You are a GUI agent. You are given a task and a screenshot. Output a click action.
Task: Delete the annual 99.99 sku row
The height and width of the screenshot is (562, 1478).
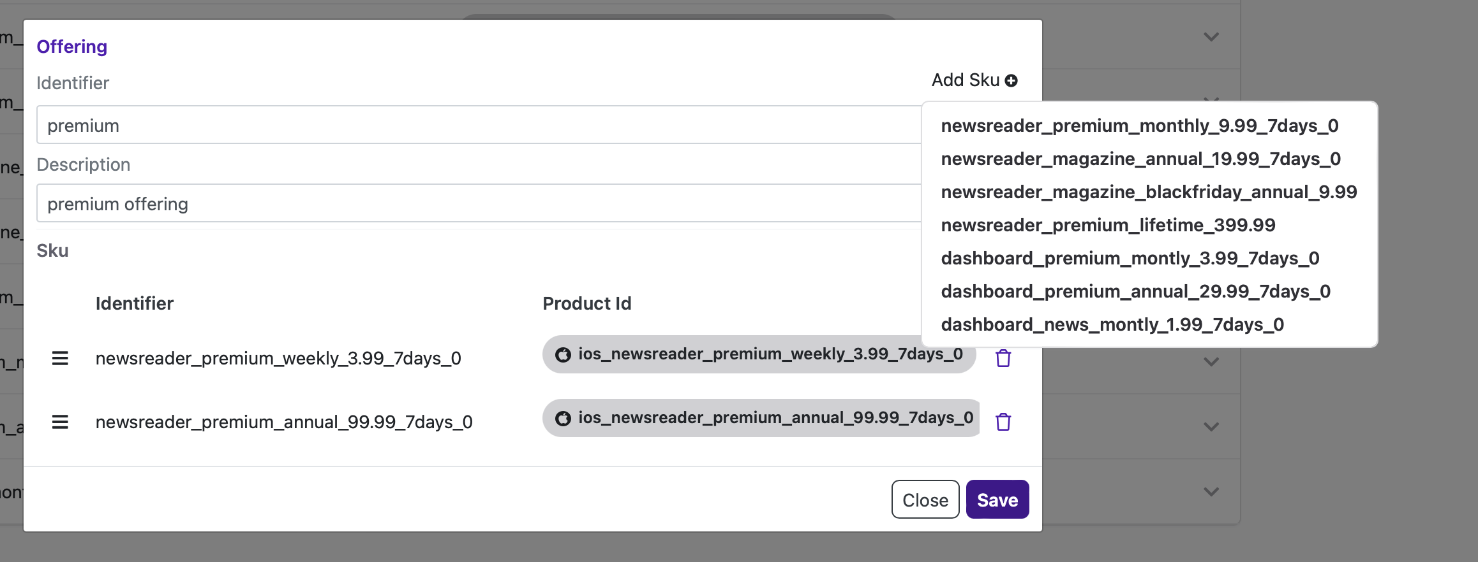coord(1003,422)
